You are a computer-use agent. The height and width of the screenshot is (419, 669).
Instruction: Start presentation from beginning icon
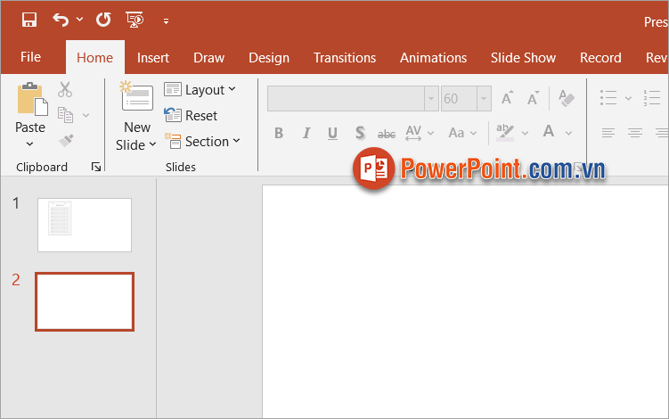pyautogui.click(x=135, y=20)
